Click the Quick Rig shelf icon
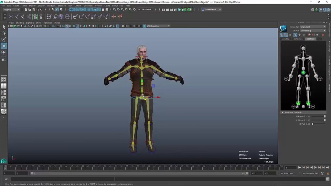This screenshot has height=186, width=331. coord(35,16)
